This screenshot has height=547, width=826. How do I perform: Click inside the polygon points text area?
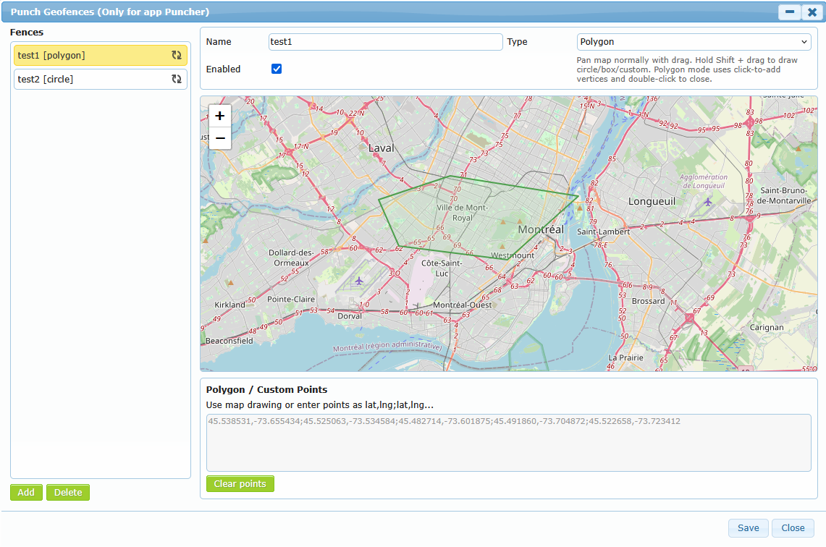tap(508, 443)
